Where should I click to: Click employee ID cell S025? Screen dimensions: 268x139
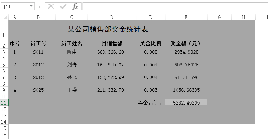coord(38,90)
